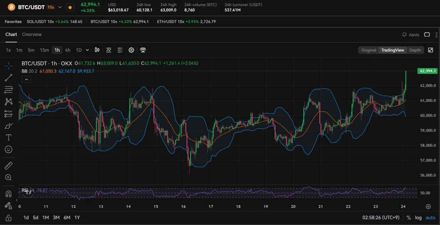440x225 pixels.
Task: Switch to Depth chart view
Action: click(415, 50)
